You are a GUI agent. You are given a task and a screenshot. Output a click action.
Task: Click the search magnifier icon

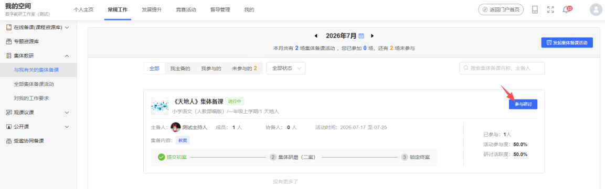pyautogui.click(x=466, y=68)
